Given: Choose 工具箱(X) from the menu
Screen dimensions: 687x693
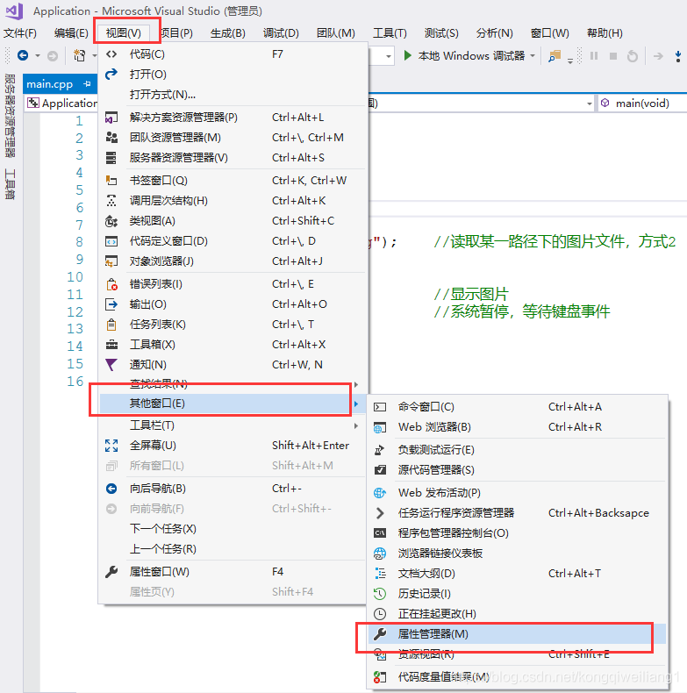Looking at the screenshot, I should pyautogui.click(x=233, y=344).
